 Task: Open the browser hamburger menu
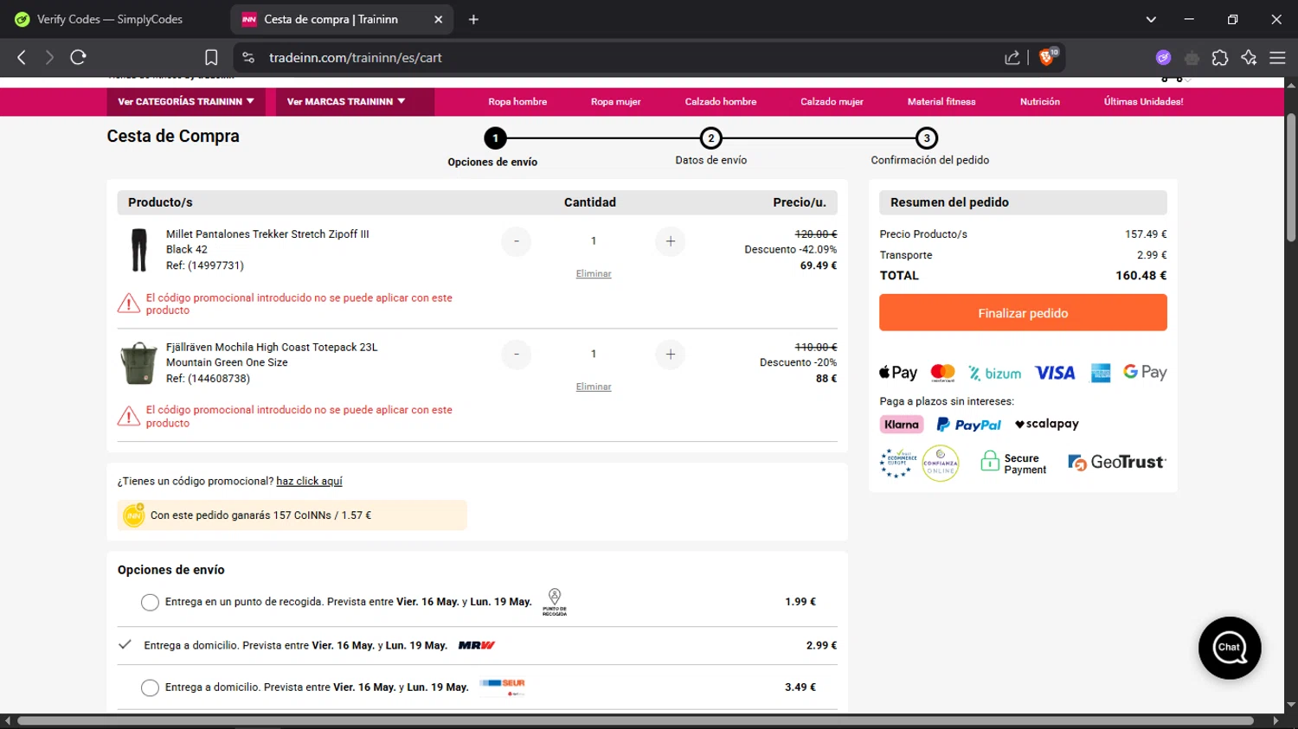click(1277, 57)
